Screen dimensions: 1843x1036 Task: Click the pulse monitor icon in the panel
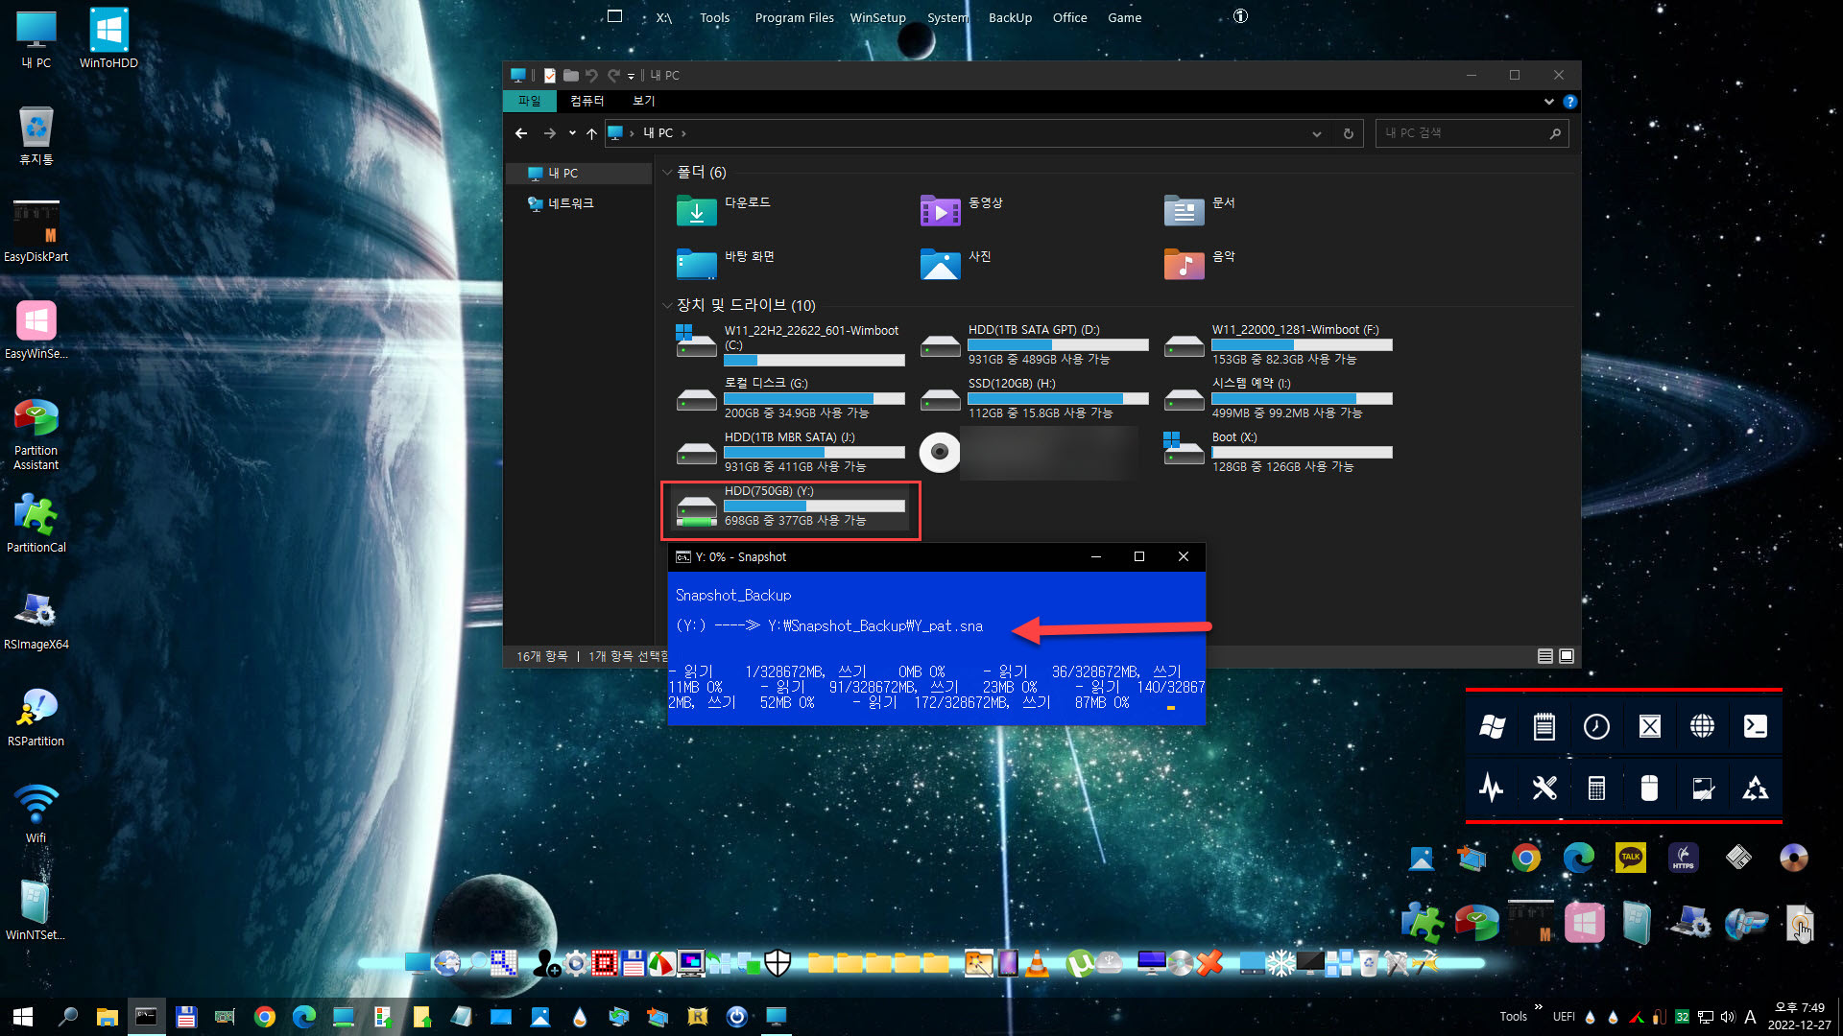point(1491,789)
